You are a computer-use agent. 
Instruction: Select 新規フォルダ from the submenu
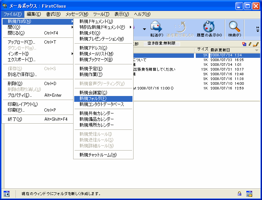point(93,99)
